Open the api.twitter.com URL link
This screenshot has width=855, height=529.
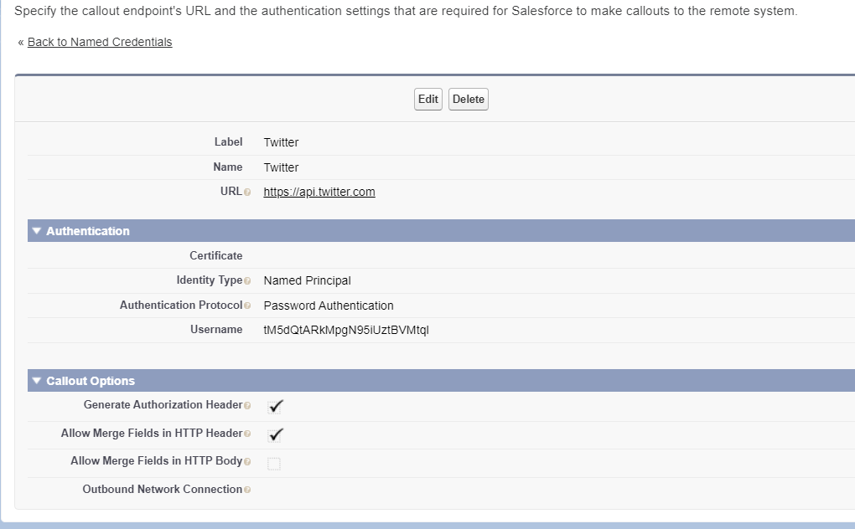[x=319, y=192]
